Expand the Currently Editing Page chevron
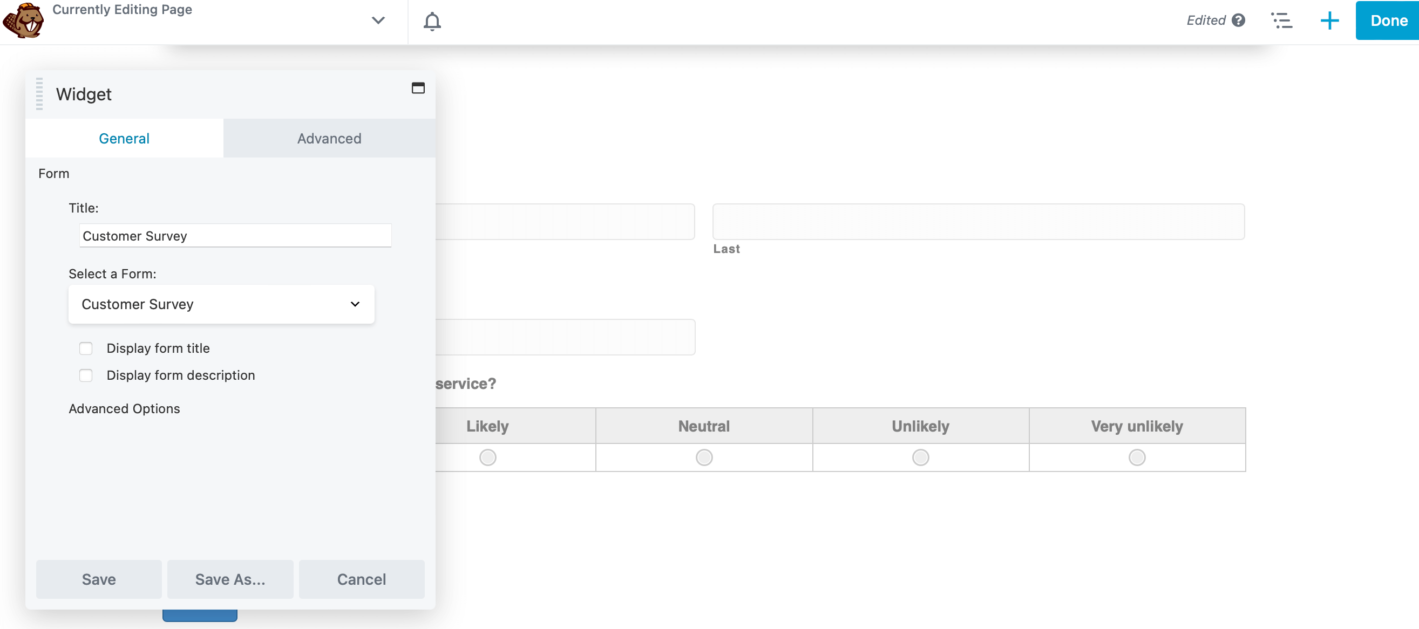Viewport: 1419px width, 629px height. point(378,20)
